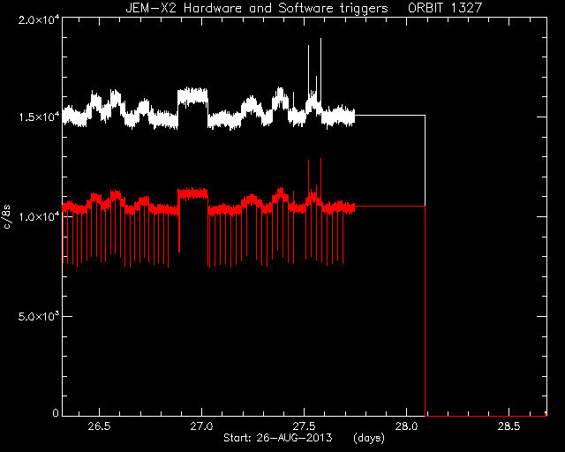
Task: Click the 27.5 x-axis tick label
Action: [305, 426]
